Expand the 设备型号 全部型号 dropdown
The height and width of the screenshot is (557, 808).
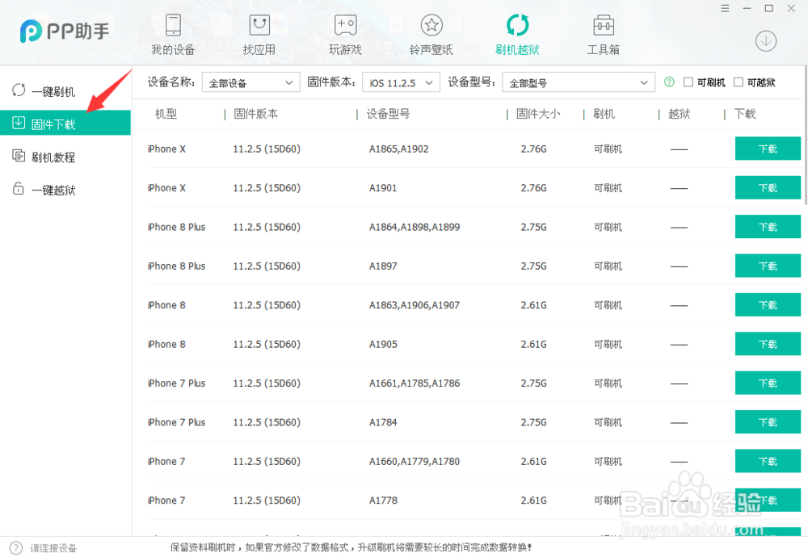click(579, 82)
